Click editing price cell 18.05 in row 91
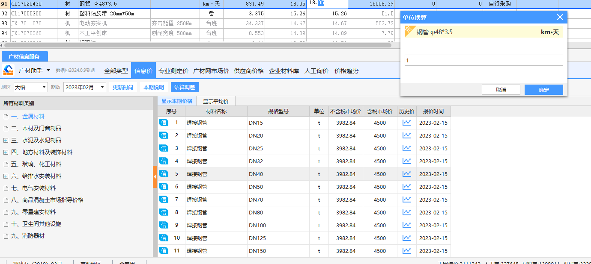Viewport: 591px width, 264px height. tap(327, 4)
